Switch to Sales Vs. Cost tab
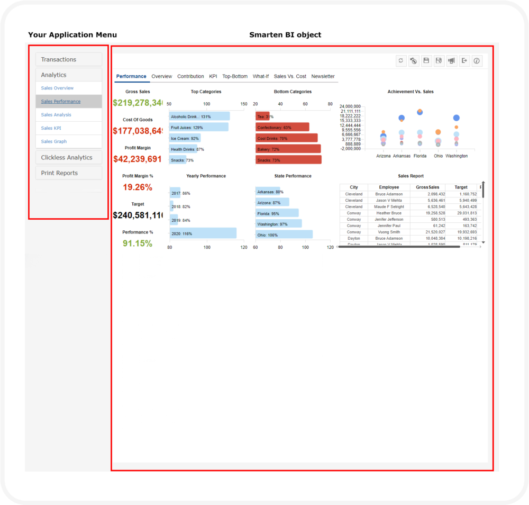 click(x=290, y=76)
